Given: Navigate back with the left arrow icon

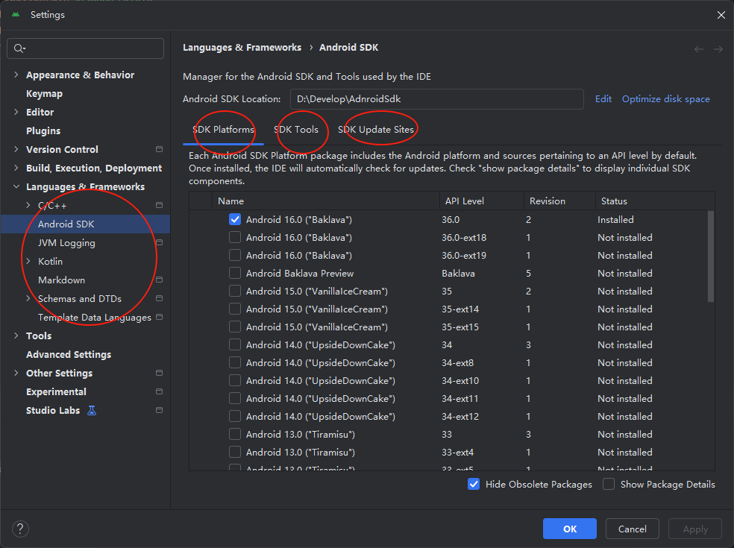Looking at the screenshot, I should (699, 49).
